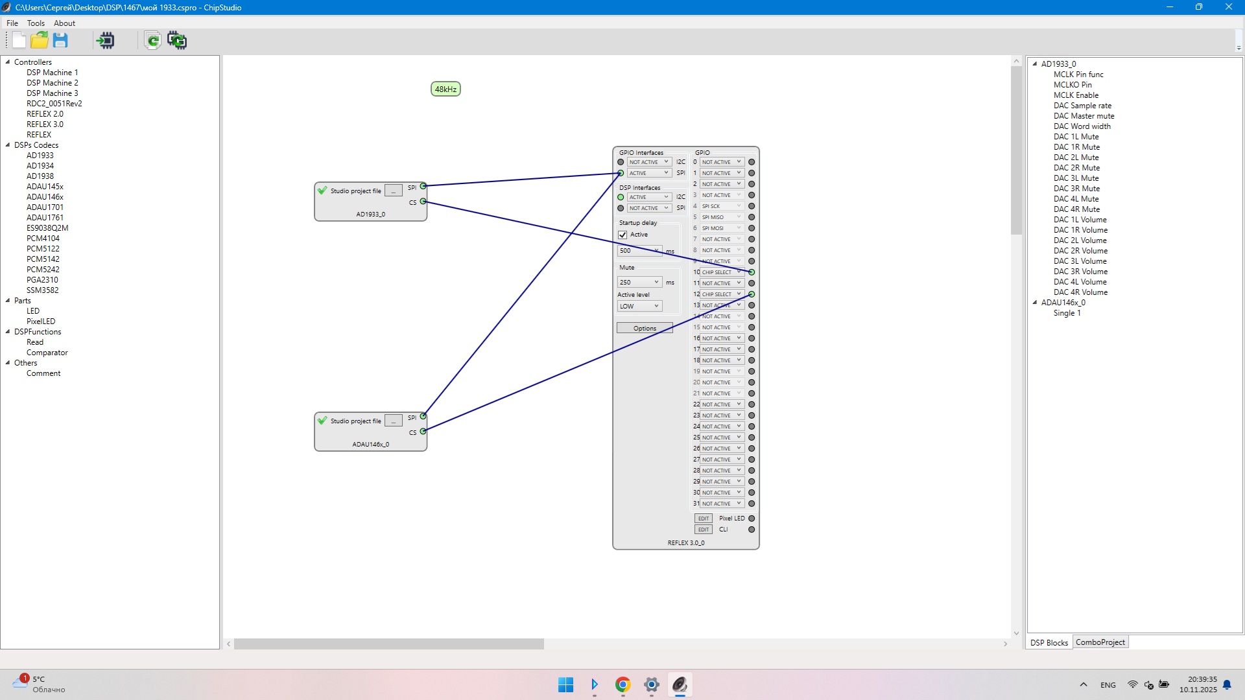Click the refresh chips icon in toolbar

click(x=177, y=40)
